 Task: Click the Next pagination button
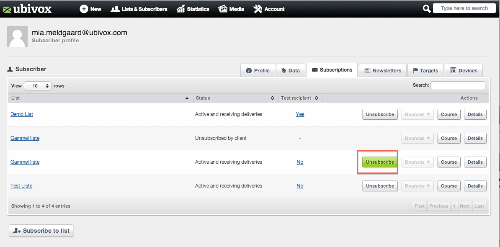pyautogui.click(x=465, y=206)
